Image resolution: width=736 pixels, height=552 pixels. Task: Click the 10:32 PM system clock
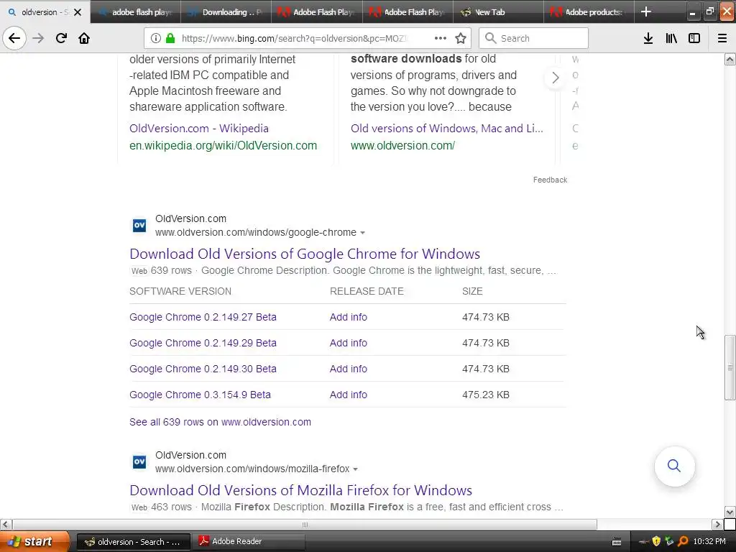[709, 541]
